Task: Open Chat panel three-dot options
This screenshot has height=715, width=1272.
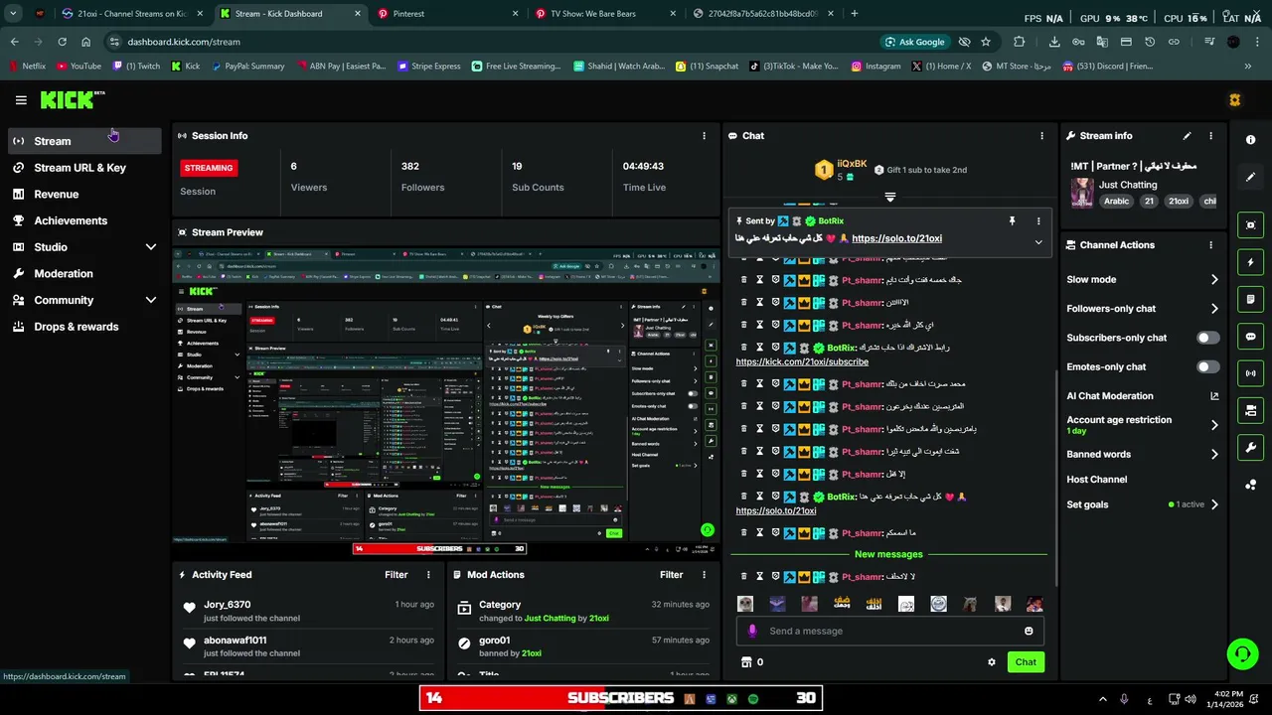Action: pyautogui.click(x=1041, y=136)
